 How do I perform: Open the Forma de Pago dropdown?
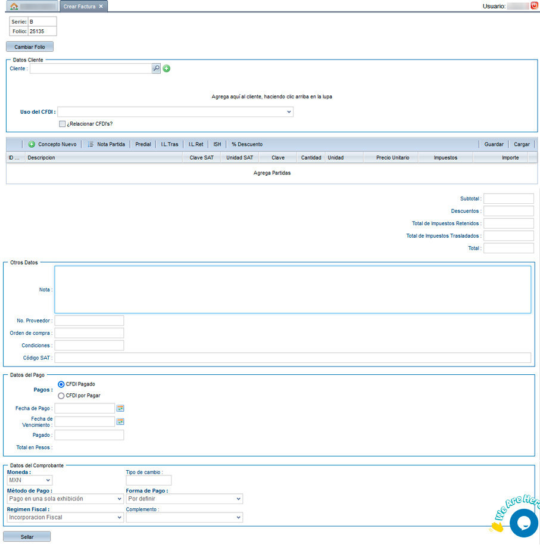[184, 499]
